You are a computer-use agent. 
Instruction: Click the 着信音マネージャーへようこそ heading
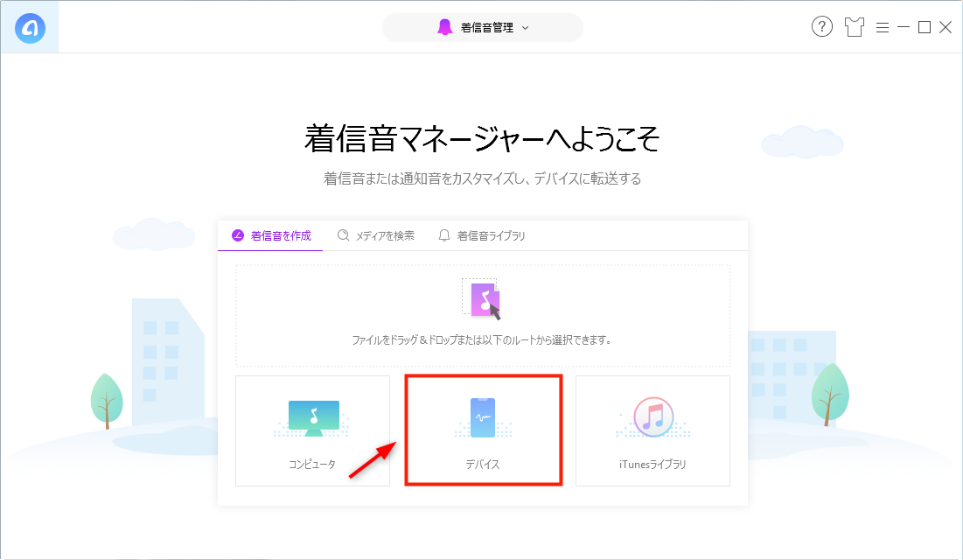tap(482, 138)
